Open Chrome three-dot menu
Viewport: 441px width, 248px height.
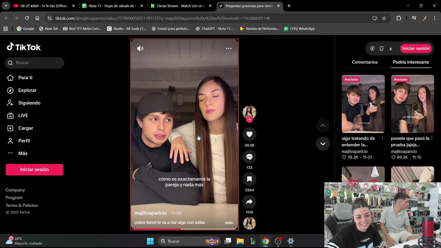(x=434, y=18)
